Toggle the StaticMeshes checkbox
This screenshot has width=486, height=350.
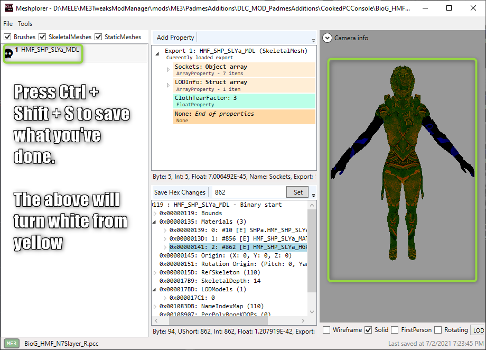[x=98, y=37]
